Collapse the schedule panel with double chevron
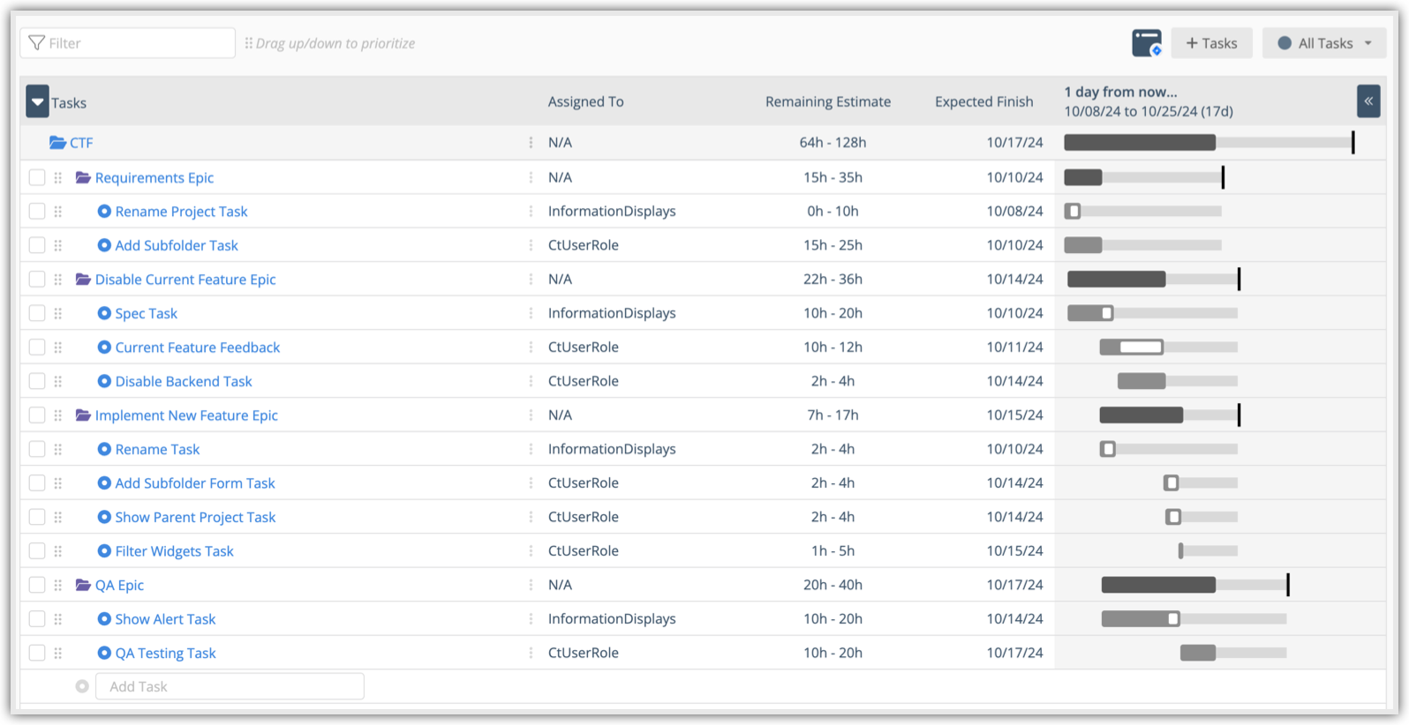Screen dimensions: 1409x725 tap(1368, 101)
